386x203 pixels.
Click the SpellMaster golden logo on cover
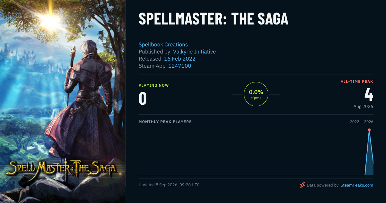(61, 167)
